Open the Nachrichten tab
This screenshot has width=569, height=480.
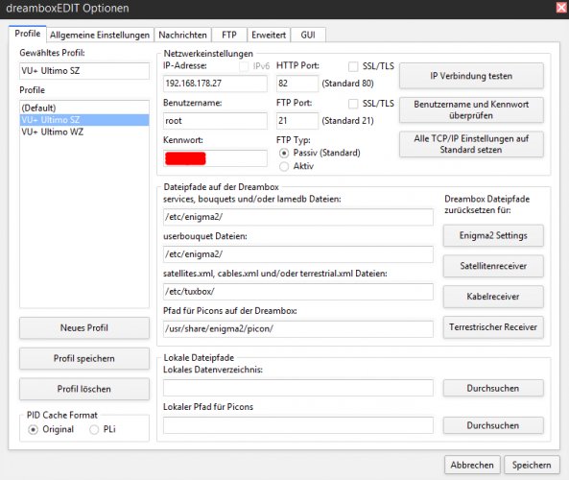coord(182,36)
